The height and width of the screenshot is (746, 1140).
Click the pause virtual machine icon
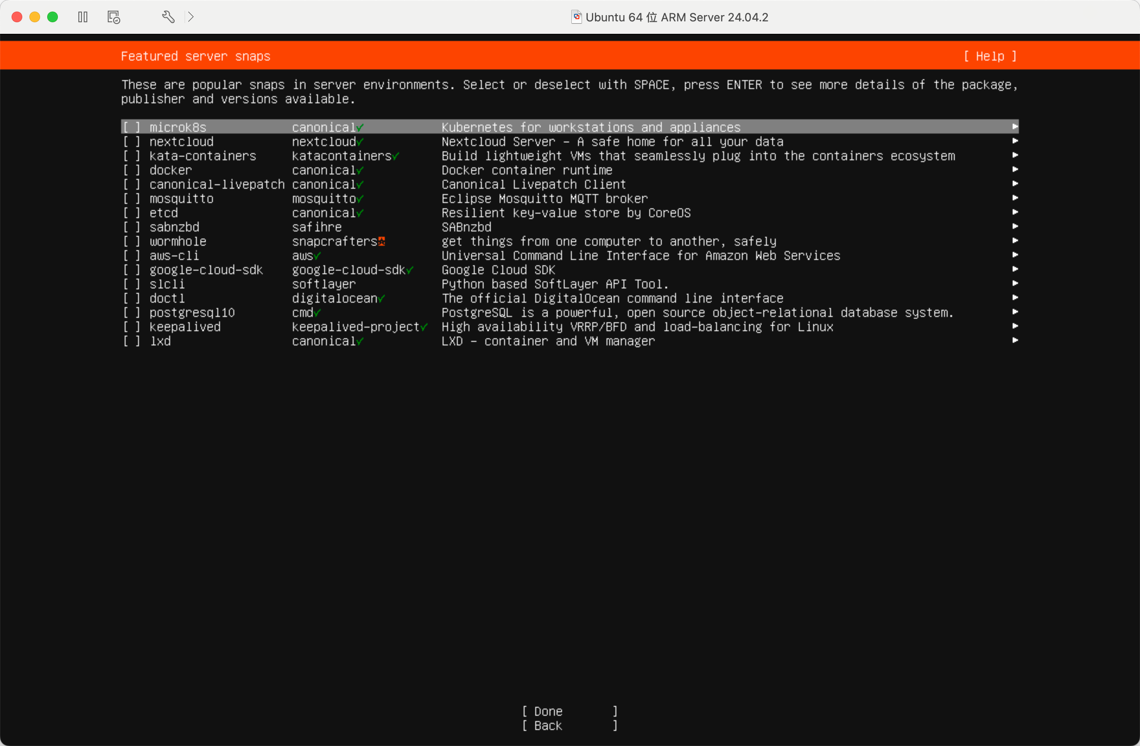(83, 17)
